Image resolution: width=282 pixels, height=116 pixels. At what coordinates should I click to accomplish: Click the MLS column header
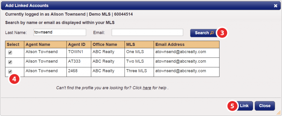tap(139, 44)
